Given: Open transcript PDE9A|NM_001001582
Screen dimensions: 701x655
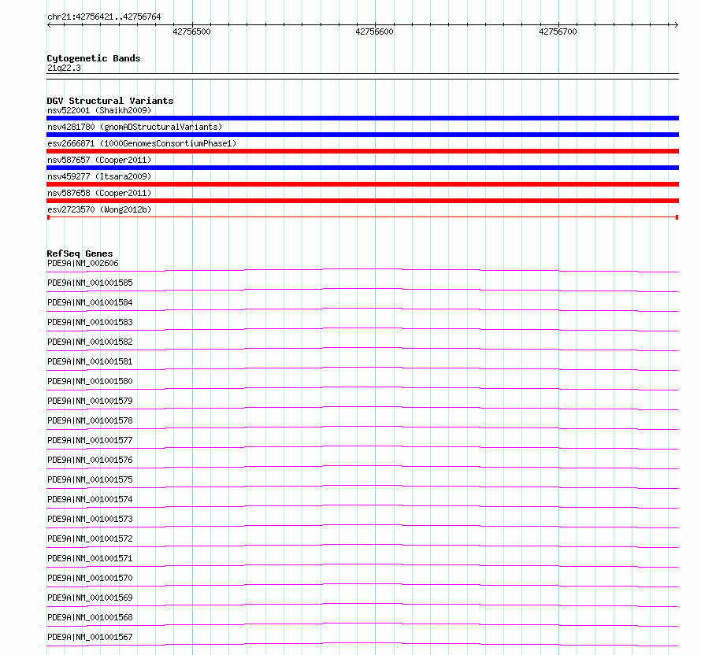Looking at the screenshot, I should tap(90, 342).
